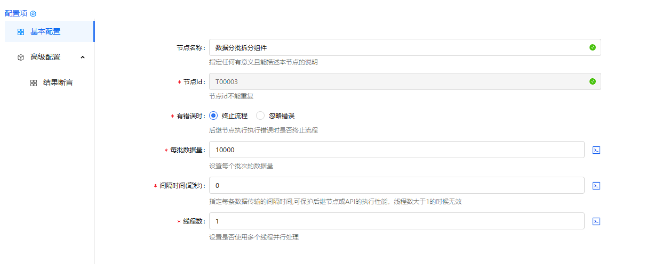654x264 pixels.
Task: Click the grid icon next to 结果断言
Action: 34,83
